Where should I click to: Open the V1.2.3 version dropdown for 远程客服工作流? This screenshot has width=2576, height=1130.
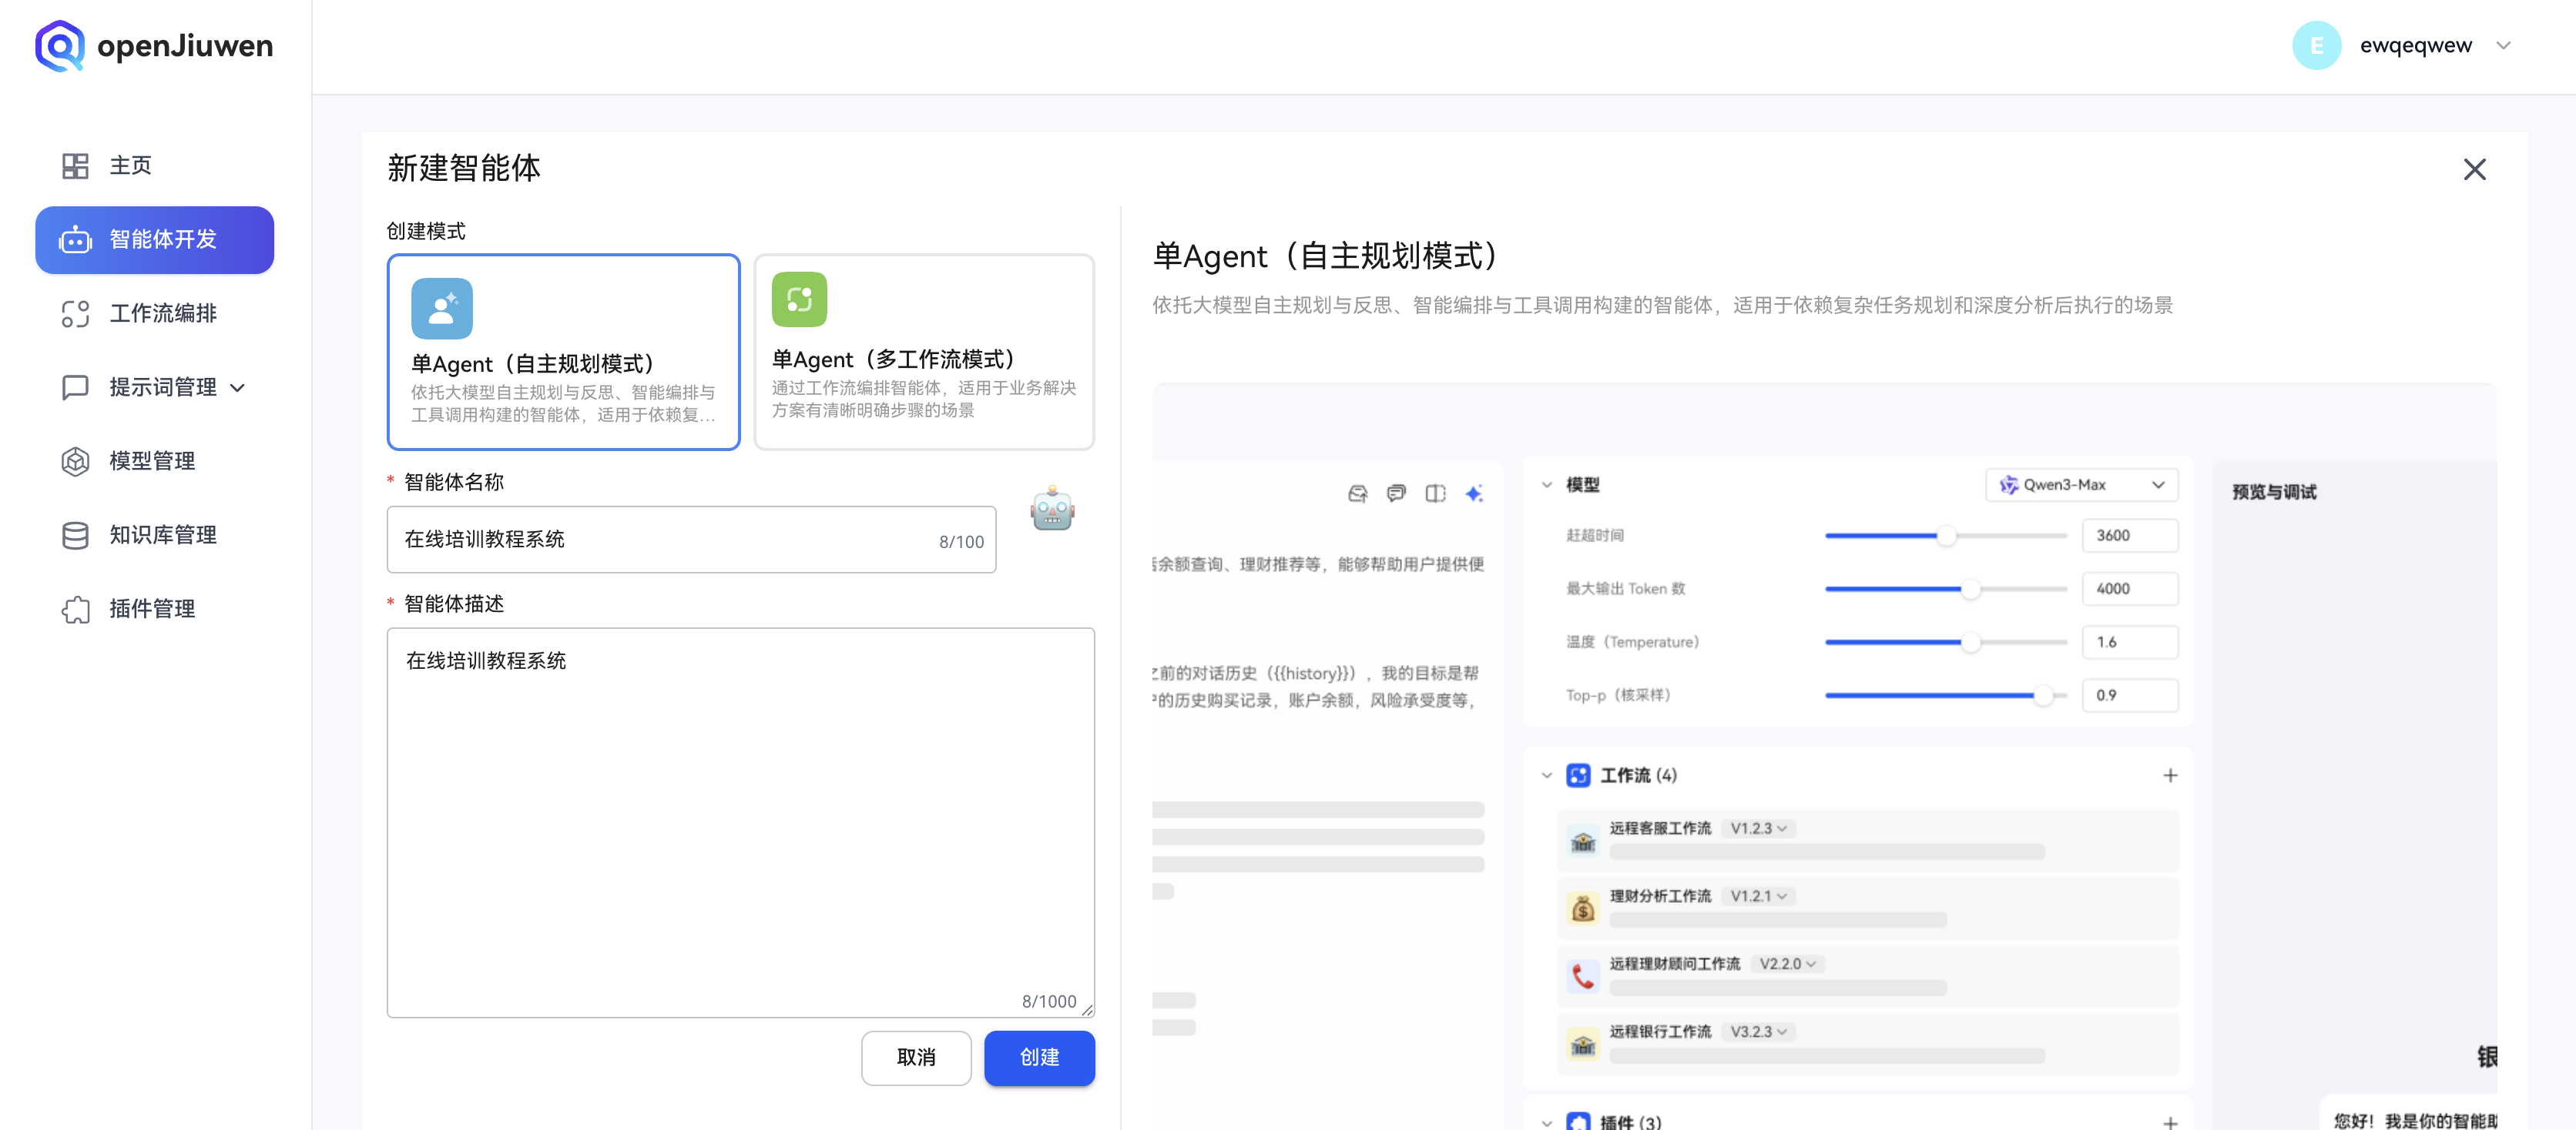(x=1759, y=827)
